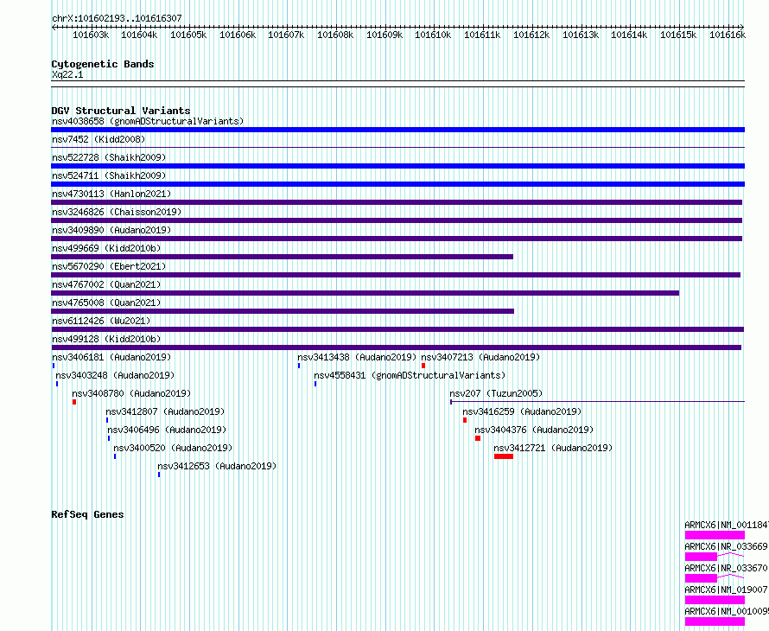Select nsv3408780 (Audano2019) label
The height and width of the screenshot is (631, 769).
tap(131, 393)
